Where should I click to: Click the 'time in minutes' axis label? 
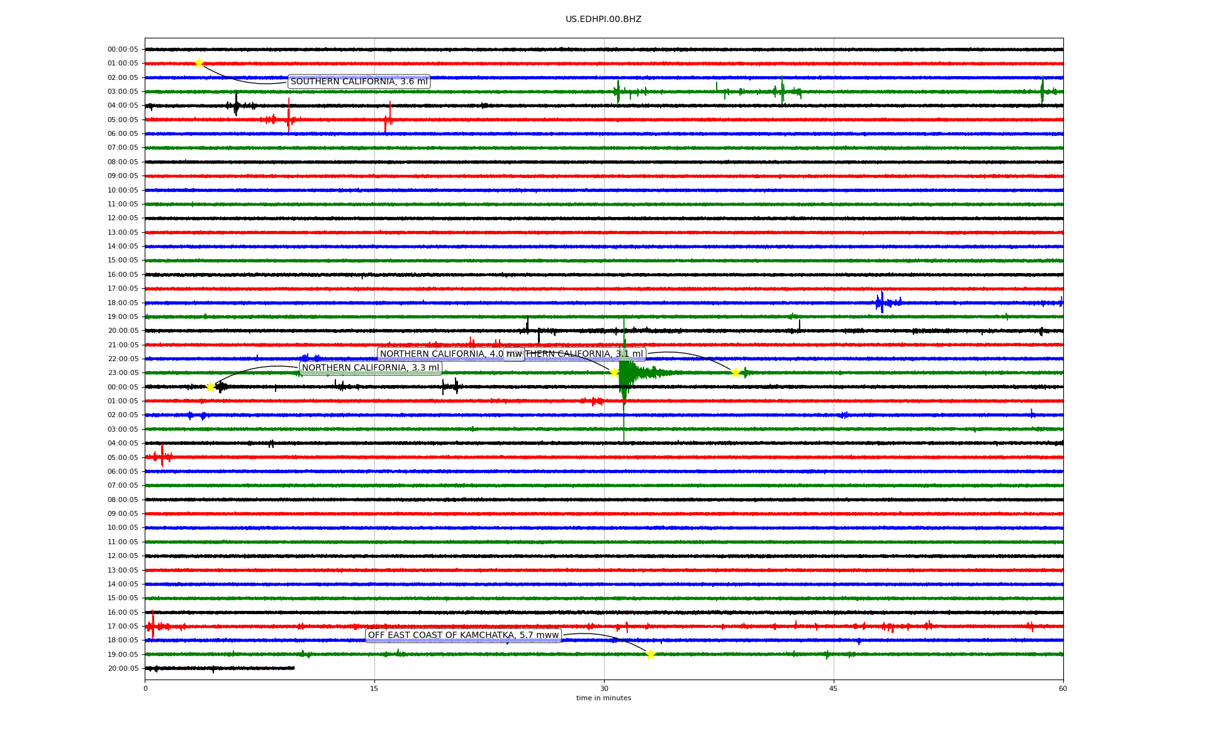tap(603, 698)
